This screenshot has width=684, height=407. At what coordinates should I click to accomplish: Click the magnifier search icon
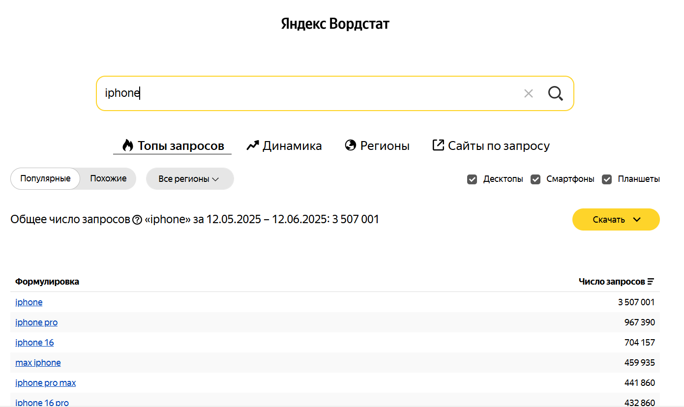pos(556,93)
